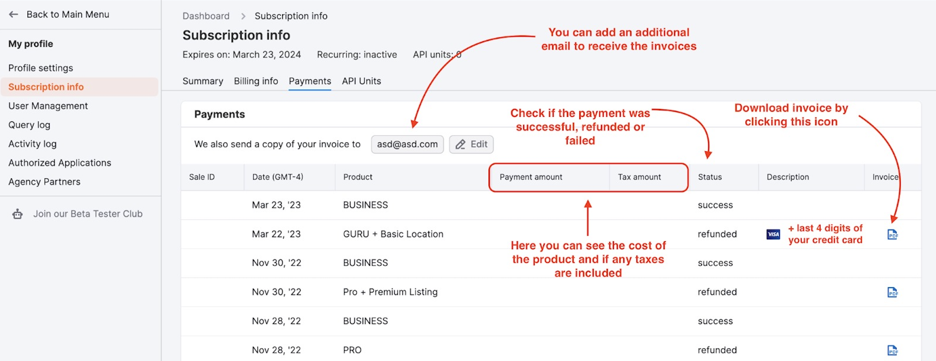This screenshot has width=936, height=361.
Task: Click the asd@asd.com invoice email field
Action: click(x=407, y=145)
